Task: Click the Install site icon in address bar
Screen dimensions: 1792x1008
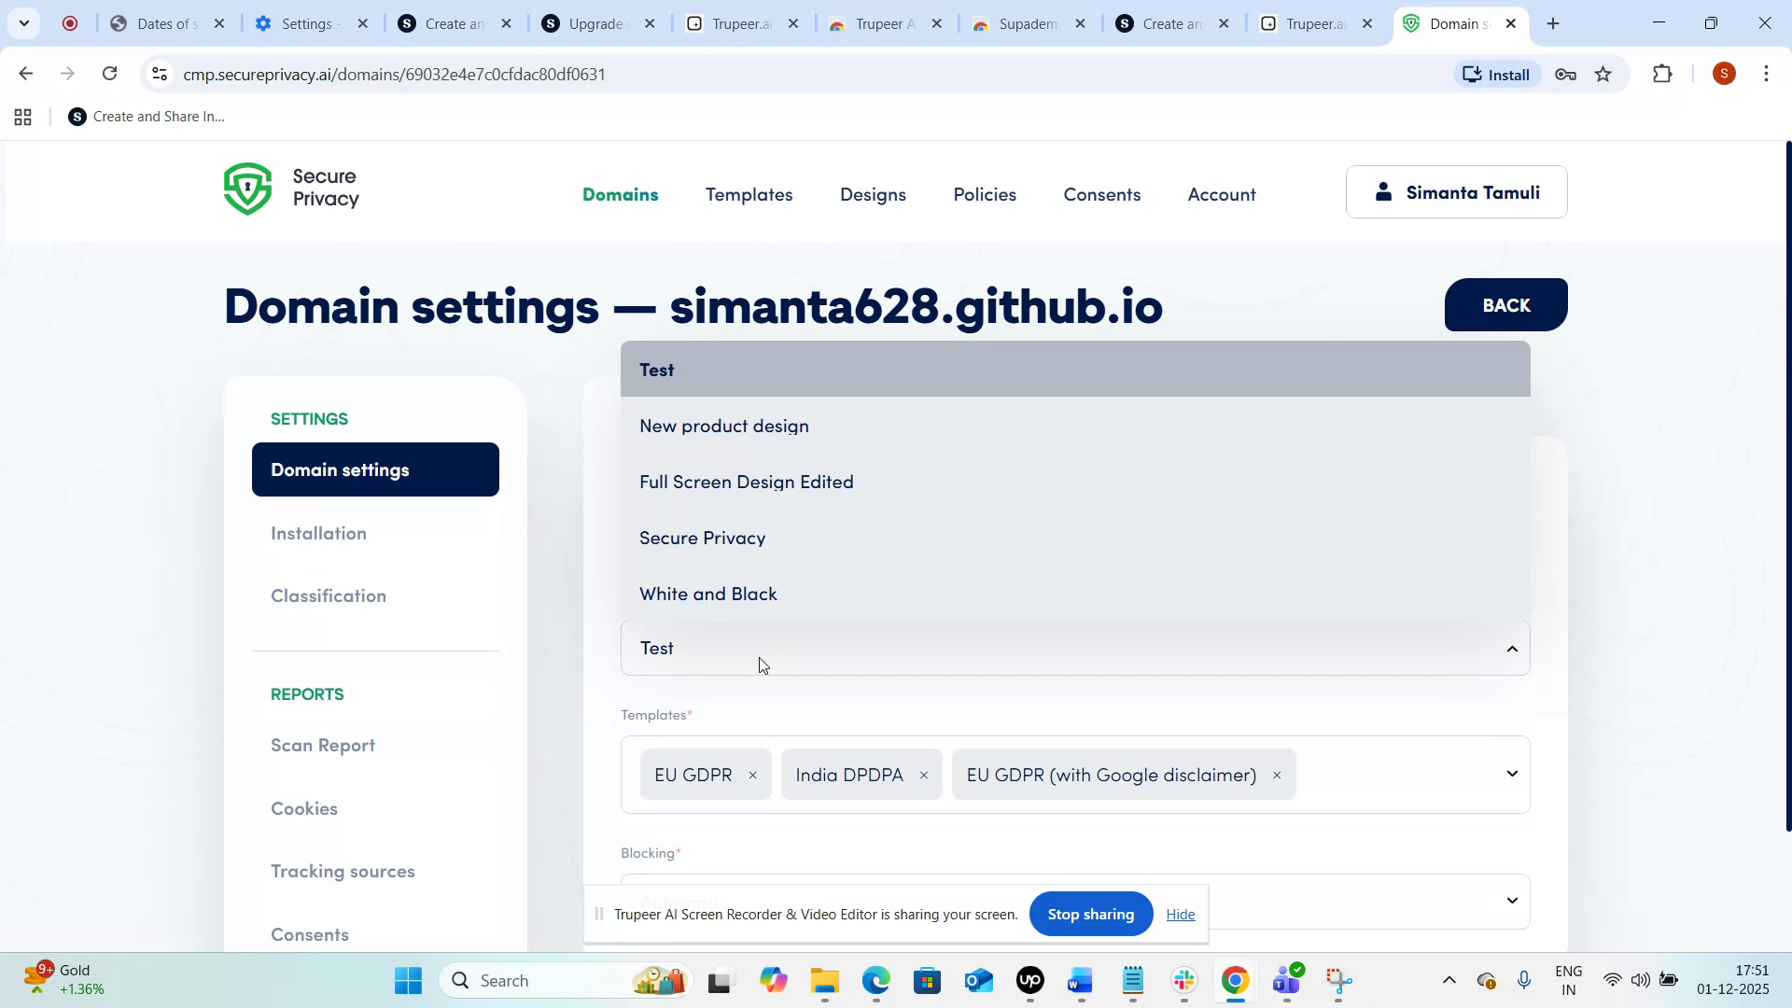Action: [1496, 74]
